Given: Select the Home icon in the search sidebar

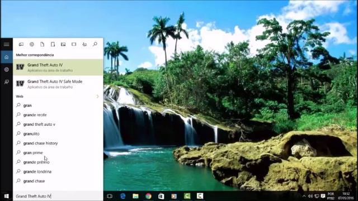Looking at the screenshot, I should (x=6, y=57).
